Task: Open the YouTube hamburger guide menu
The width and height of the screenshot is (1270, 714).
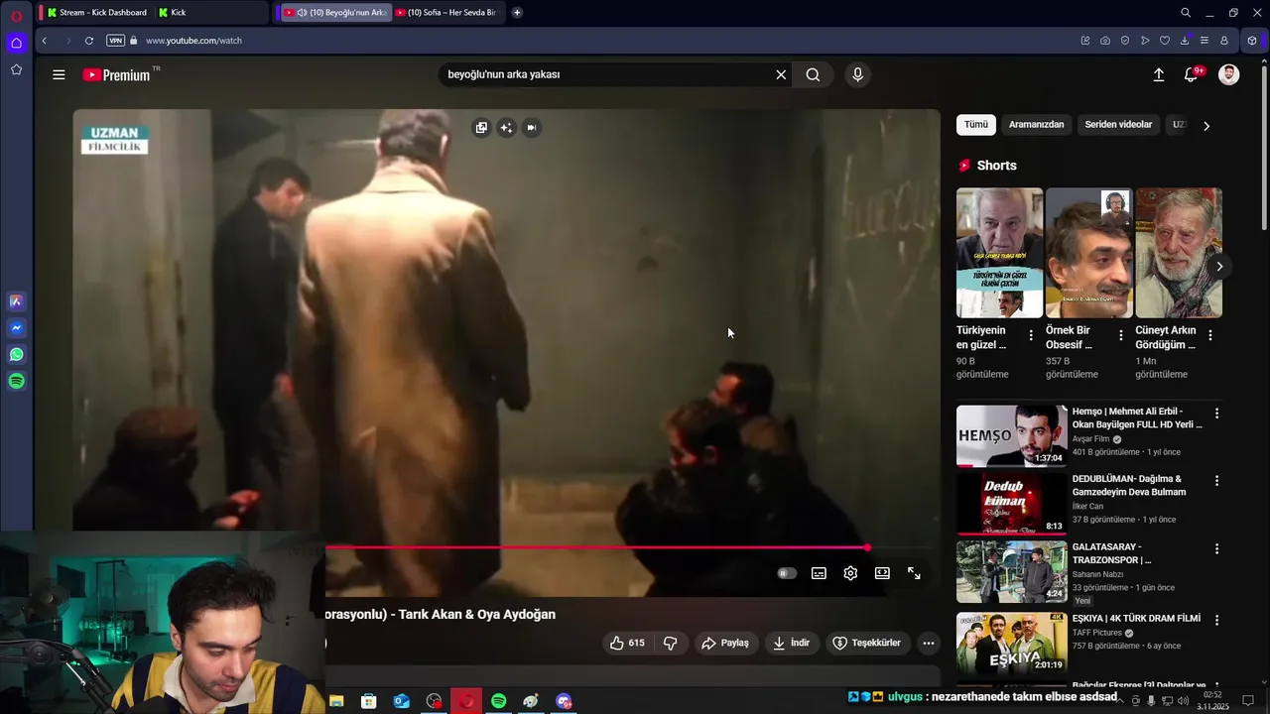Action: pos(59,74)
